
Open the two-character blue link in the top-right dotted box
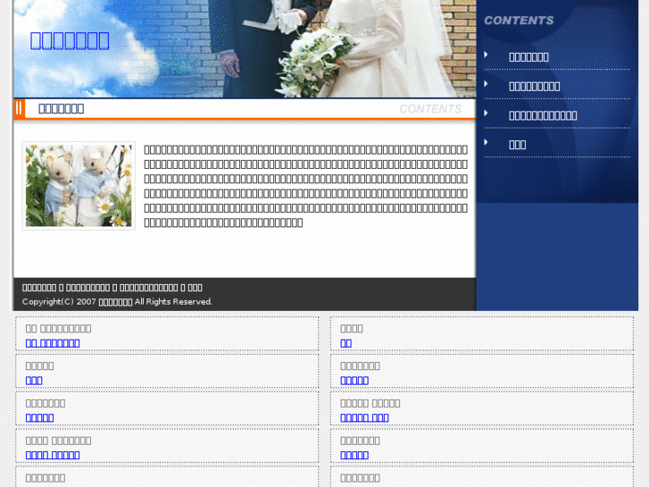click(346, 343)
